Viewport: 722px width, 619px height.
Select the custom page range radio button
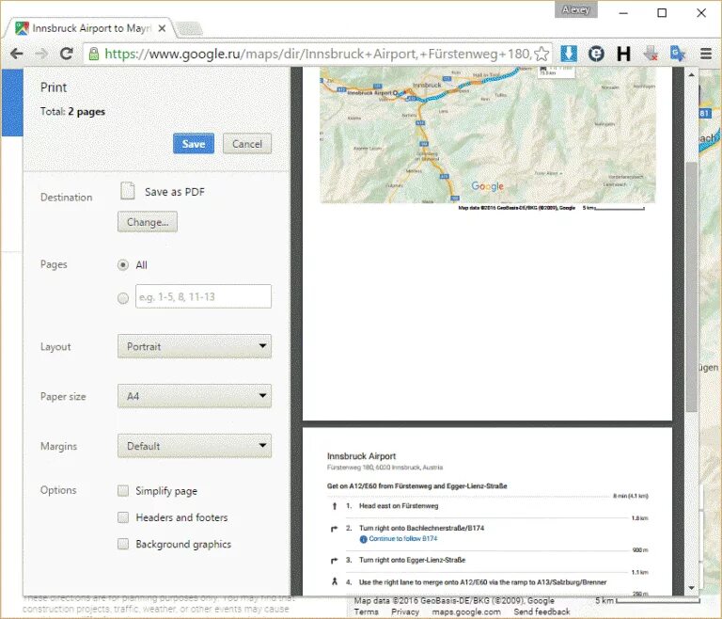click(123, 298)
